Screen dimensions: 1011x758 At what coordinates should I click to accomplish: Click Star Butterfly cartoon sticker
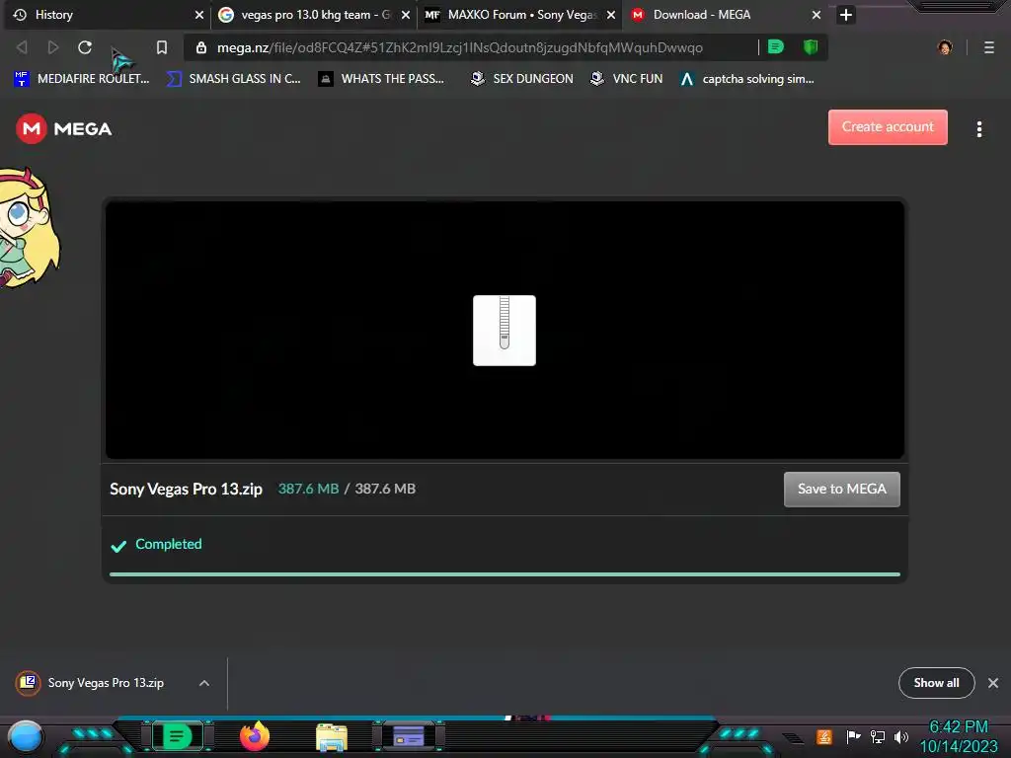28,226
